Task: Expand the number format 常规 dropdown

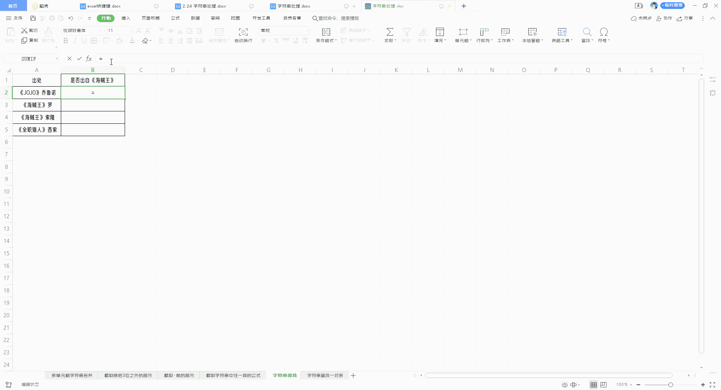Action: click(307, 31)
